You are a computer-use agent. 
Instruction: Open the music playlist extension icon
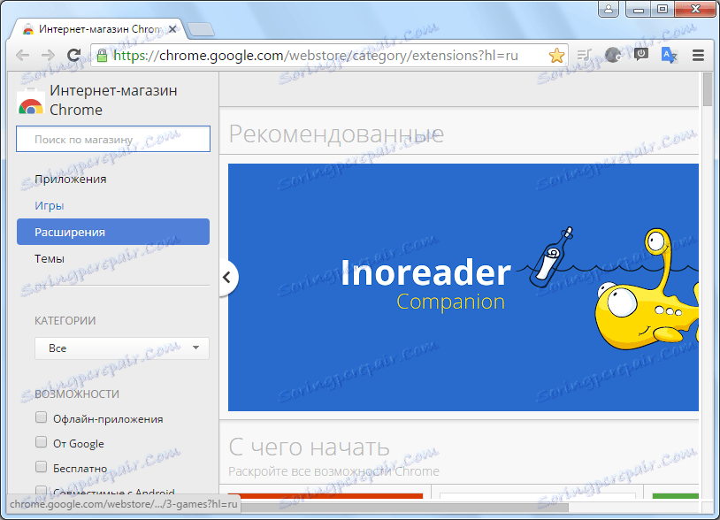click(584, 56)
